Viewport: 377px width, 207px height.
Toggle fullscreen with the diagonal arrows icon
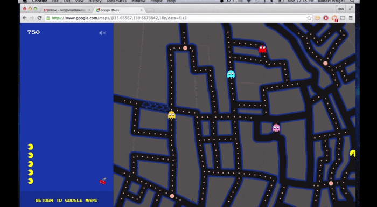point(351,9)
